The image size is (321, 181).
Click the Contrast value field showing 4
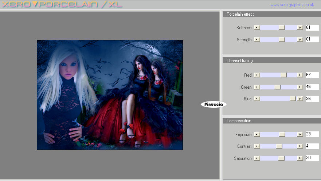click(312, 146)
